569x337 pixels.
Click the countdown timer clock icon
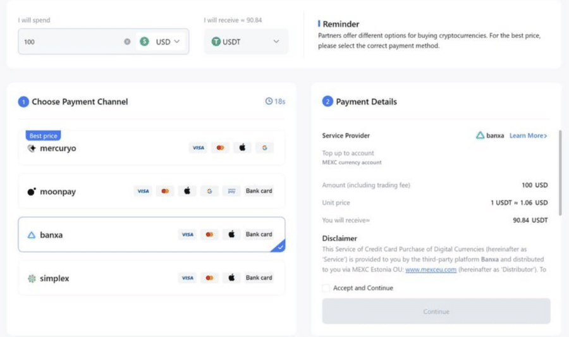[x=269, y=101]
